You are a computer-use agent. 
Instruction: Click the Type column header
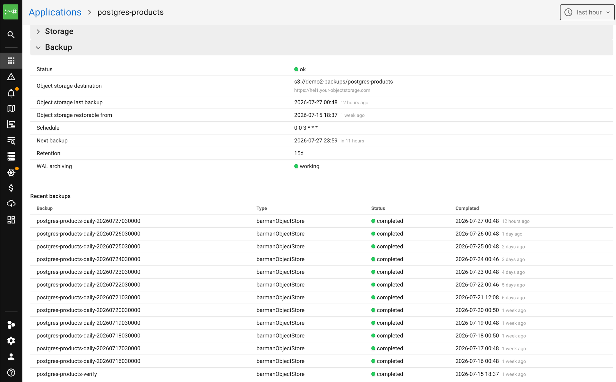pyautogui.click(x=261, y=208)
